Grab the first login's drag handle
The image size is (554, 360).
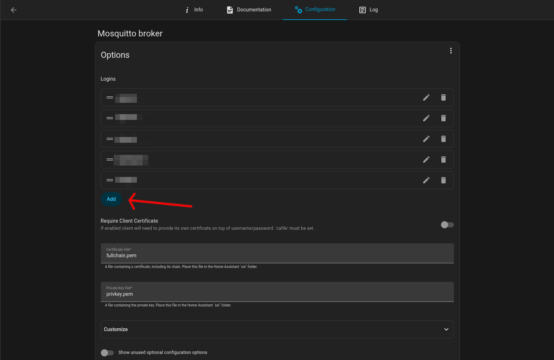(x=110, y=97)
